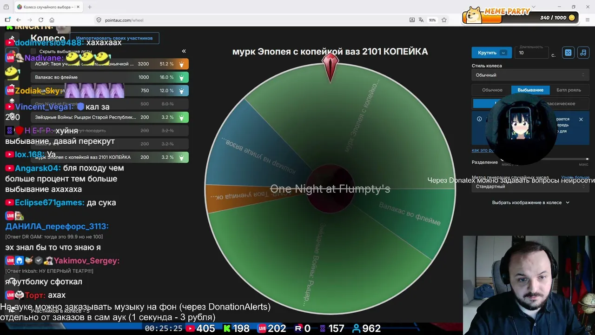The width and height of the screenshot is (595, 335).
Task: Open the 'Стиль колеса' dropdown
Action: point(530,75)
